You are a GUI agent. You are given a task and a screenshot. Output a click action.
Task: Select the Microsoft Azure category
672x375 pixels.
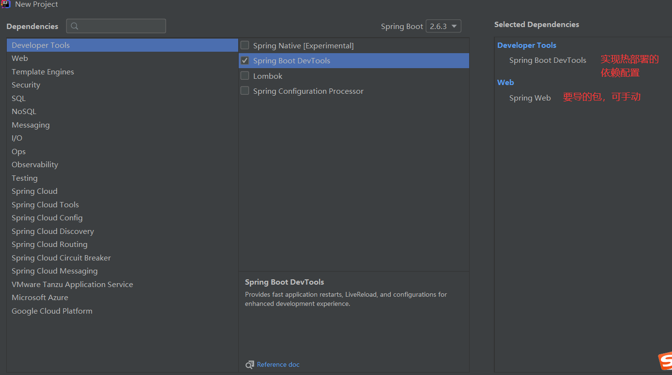click(x=40, y=298)
